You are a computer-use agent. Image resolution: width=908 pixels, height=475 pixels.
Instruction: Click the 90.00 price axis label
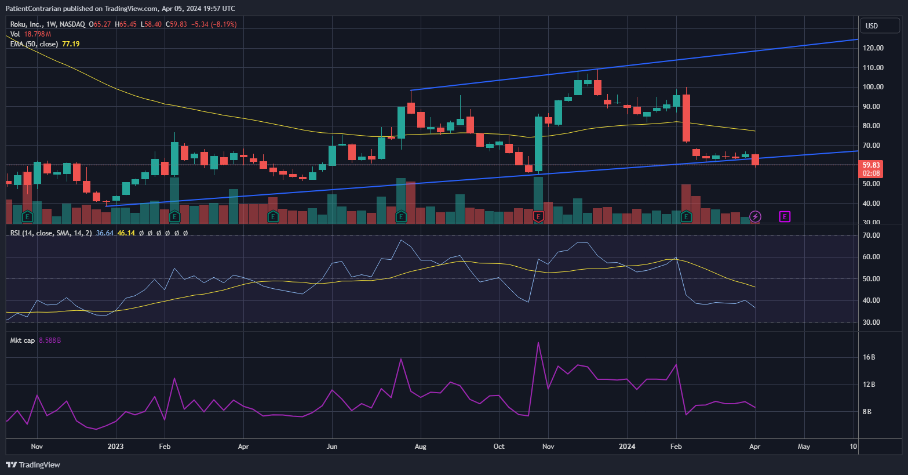point(871,107)
